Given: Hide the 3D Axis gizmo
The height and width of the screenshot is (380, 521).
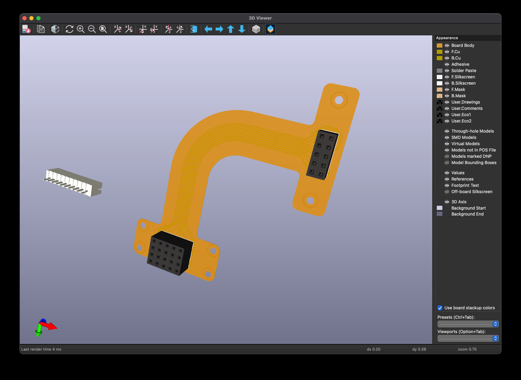Looking at the screenshot, I should point(447,202).
